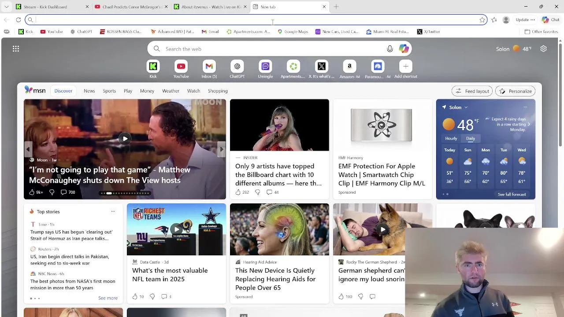Open the YouTube shortcut tile
Screen dimensions: 564x317
pos(181,66)
